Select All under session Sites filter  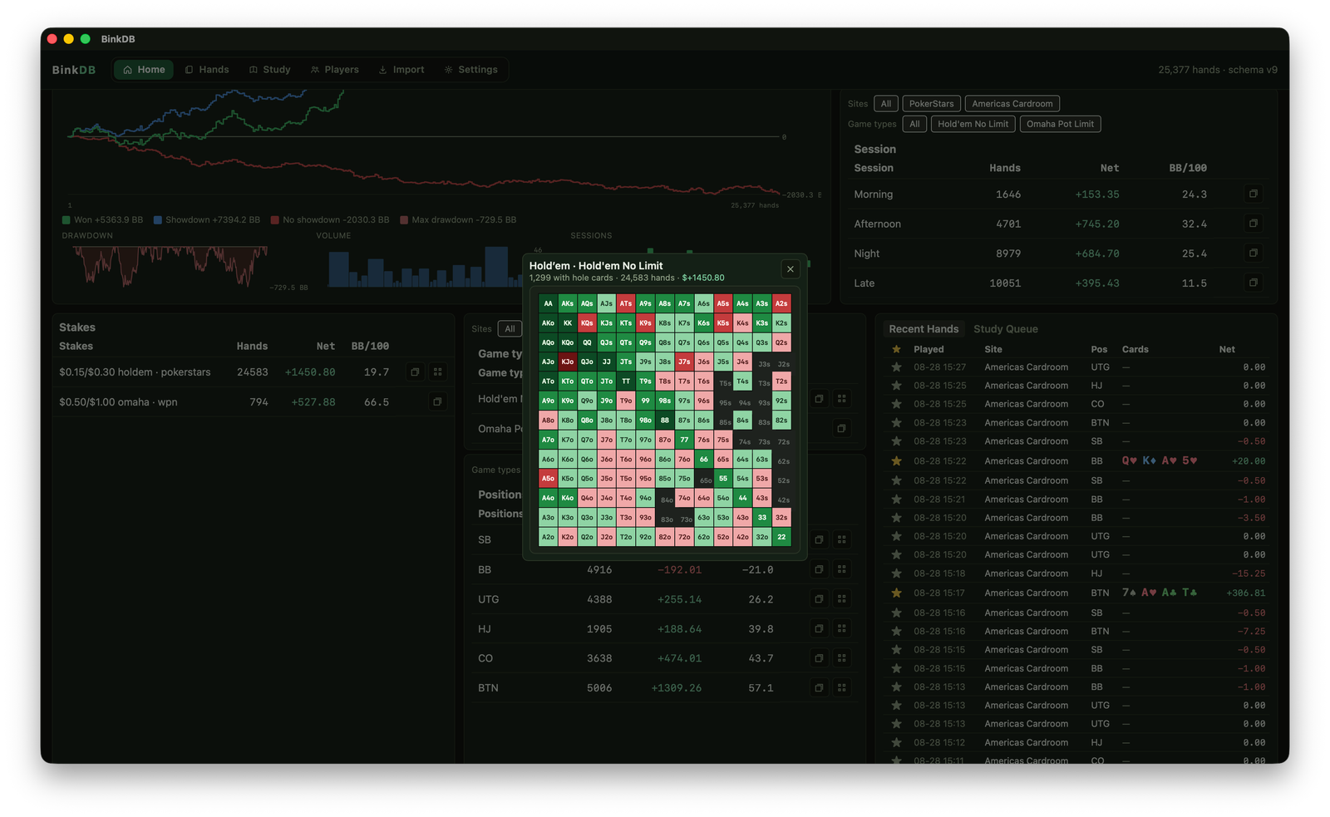click(886, 104)
